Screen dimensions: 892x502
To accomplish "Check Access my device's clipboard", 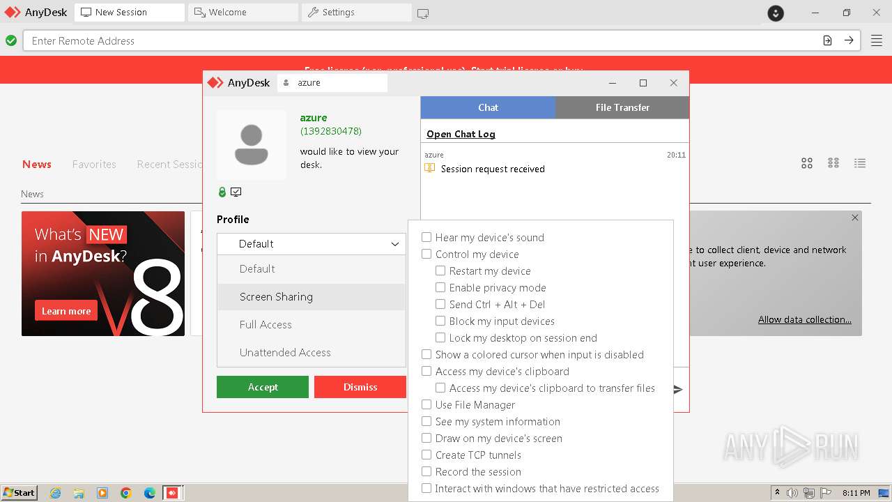I will 426,371.
